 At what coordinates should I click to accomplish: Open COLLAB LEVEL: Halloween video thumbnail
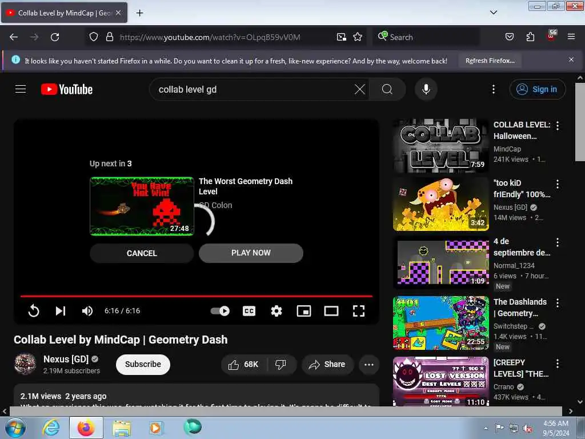(440, 146)
